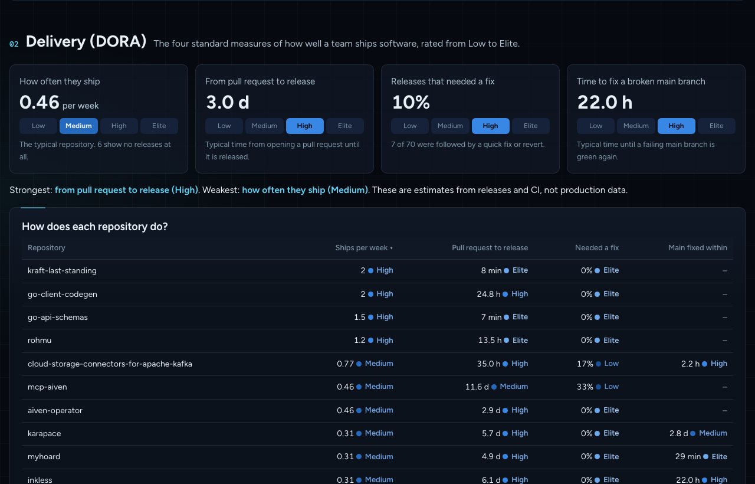Click the Pull request to release header
Viewport: 755px width, 484px height.
click(490, 248)
